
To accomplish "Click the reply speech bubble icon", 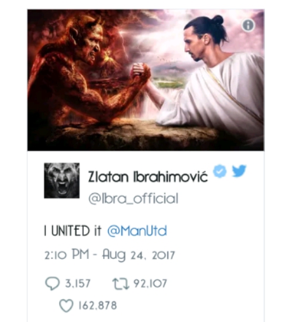I will coord(52,284).
